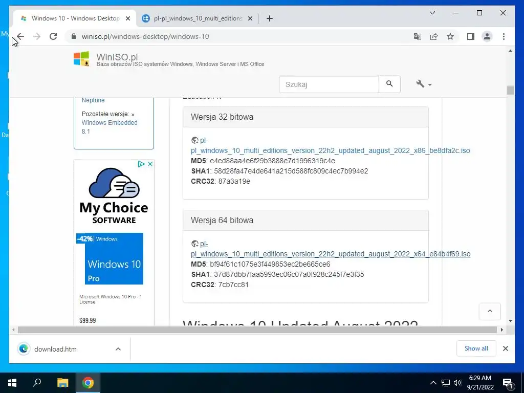Click SHA1 hash 37d87dbb7faa5993ec06c07a0f928c245f7e3f35
524x393 pixels.
pos(289,274)
